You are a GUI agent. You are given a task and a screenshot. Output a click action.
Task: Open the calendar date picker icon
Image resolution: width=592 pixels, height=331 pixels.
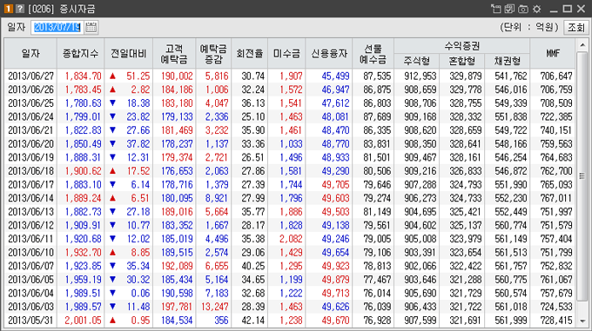pyautogui.click(x=91, y=28)
